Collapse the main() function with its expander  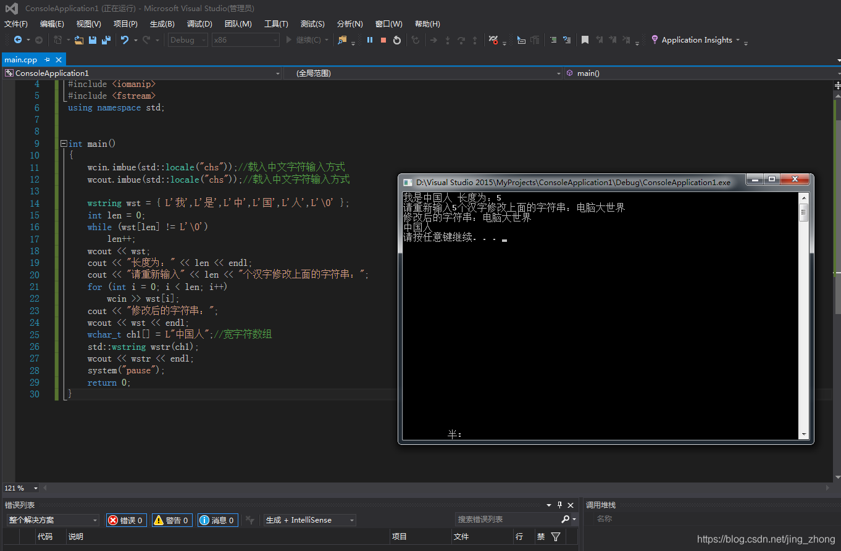(x=63, y=143)
